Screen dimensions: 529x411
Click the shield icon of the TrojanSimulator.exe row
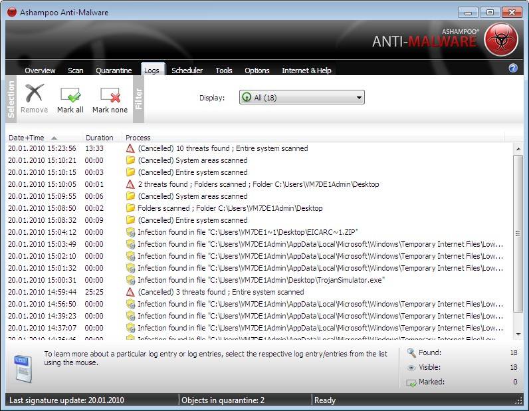point(130,280)
